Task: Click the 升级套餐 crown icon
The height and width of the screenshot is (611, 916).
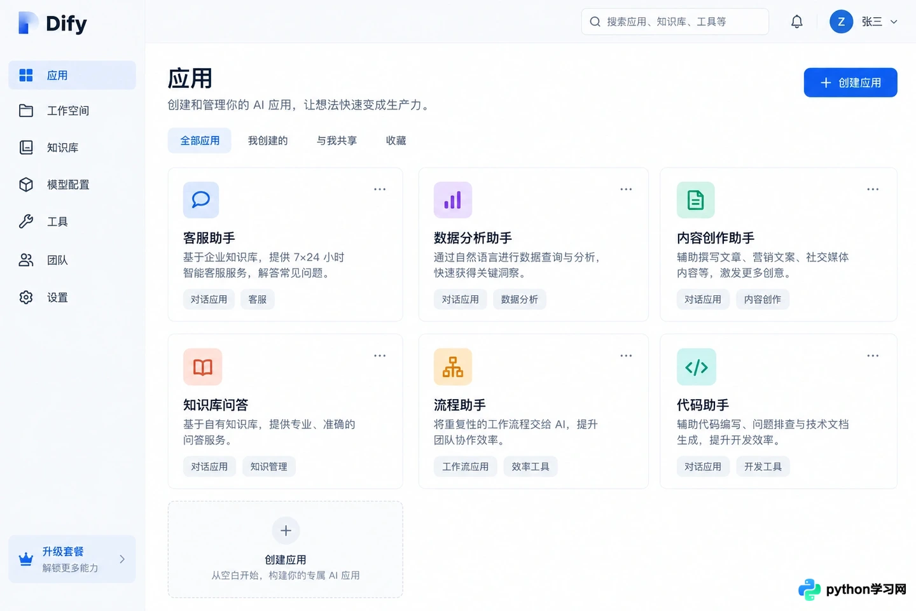Action: click(26, 559)
